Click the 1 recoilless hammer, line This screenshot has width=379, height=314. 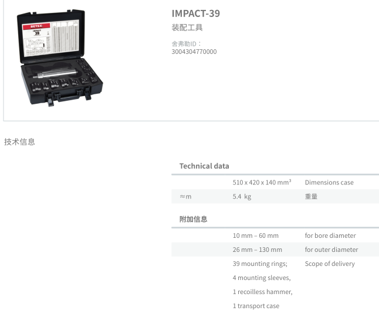pyautogui.click(x=263, y=292)
